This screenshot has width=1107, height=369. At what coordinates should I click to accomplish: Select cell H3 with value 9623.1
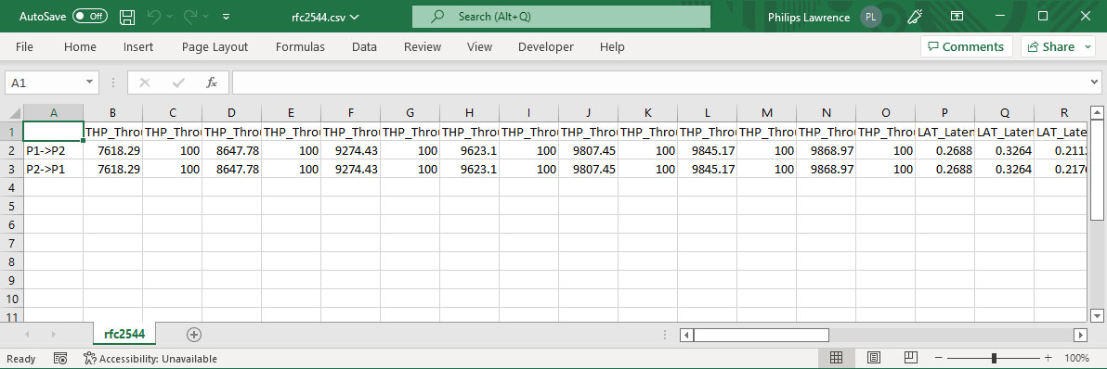(470, 169)
